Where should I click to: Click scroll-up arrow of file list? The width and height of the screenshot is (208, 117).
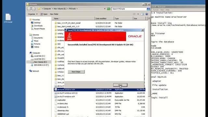point(149,18)
